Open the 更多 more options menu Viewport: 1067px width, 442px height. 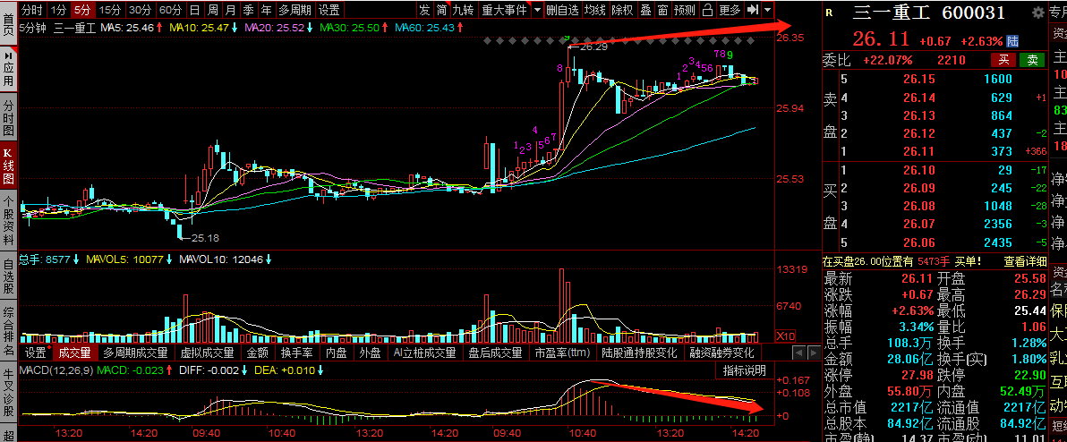point(730,10)
